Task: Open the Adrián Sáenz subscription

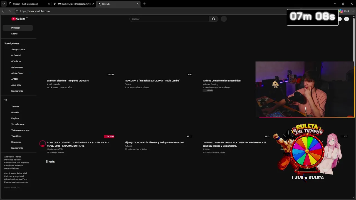Action: click(x=18, y=73)
